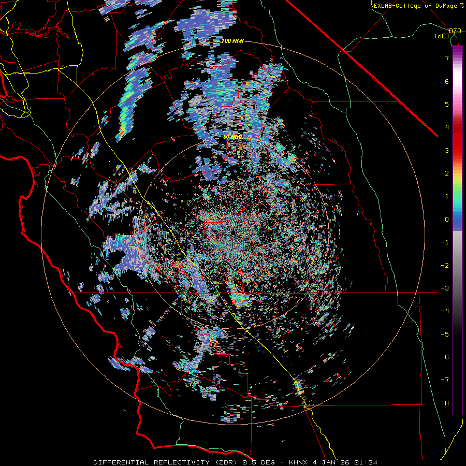This screenshot has width=466, height=466.
Task: Click the -4 value on the ZDR scale
Action: [445, 311]
